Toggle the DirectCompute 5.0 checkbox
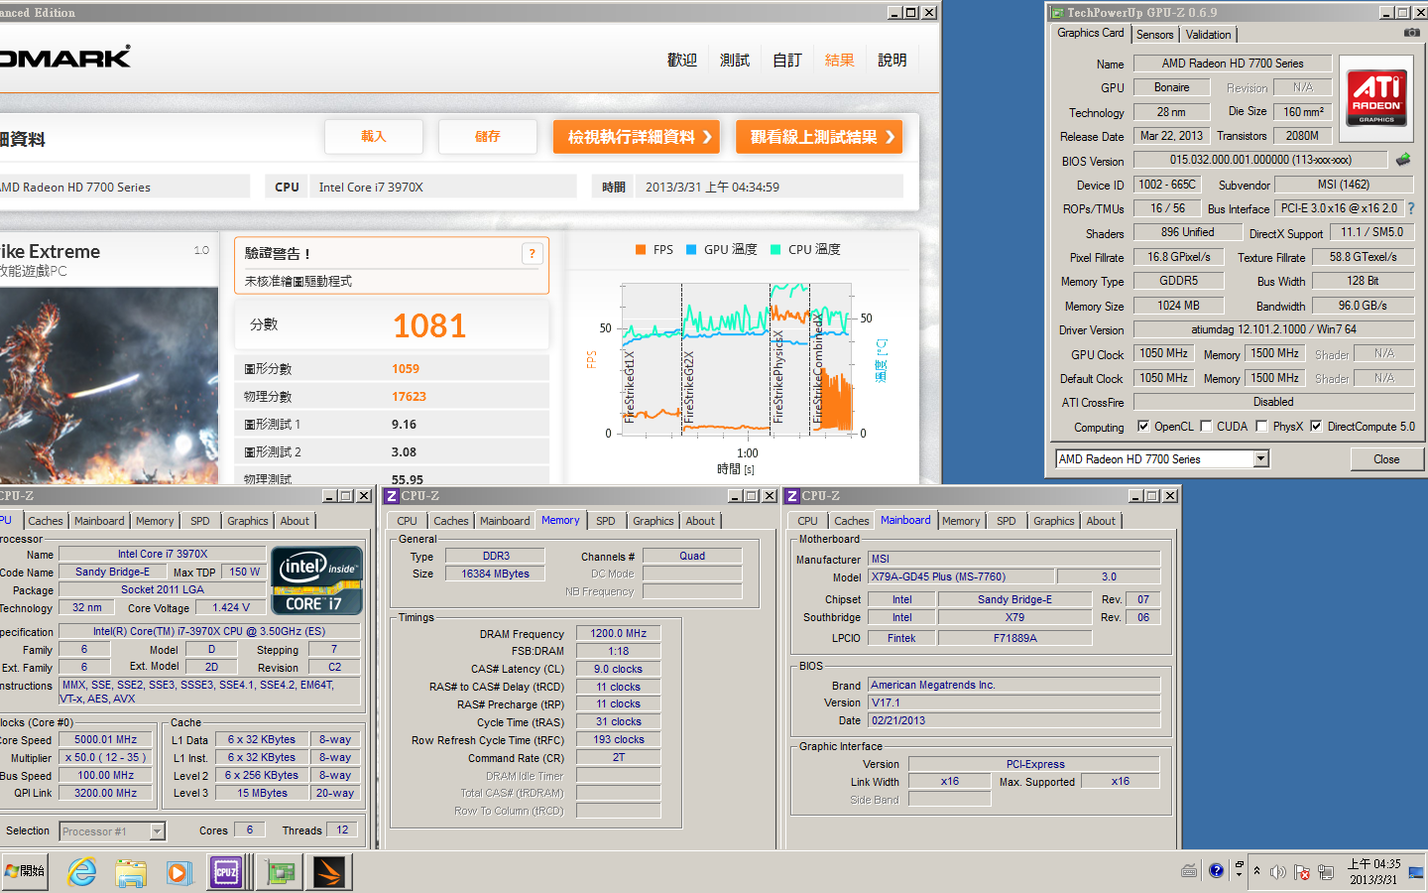The height and width of the screenshot is (893, 1428). [x=1316, y=427]
